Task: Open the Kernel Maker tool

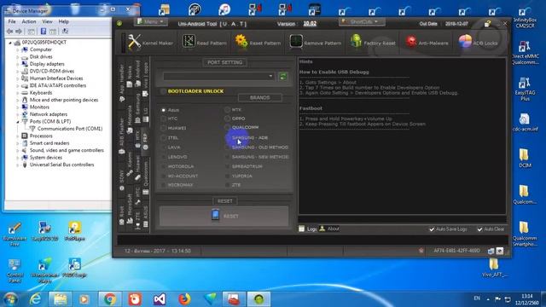Action: click(150, 43)
